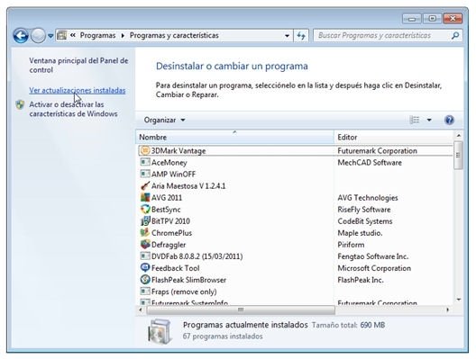Select the Defraggler entry name
Image resolution: width=476 pixels, height=359 pixels.
[x=169, y=245]
